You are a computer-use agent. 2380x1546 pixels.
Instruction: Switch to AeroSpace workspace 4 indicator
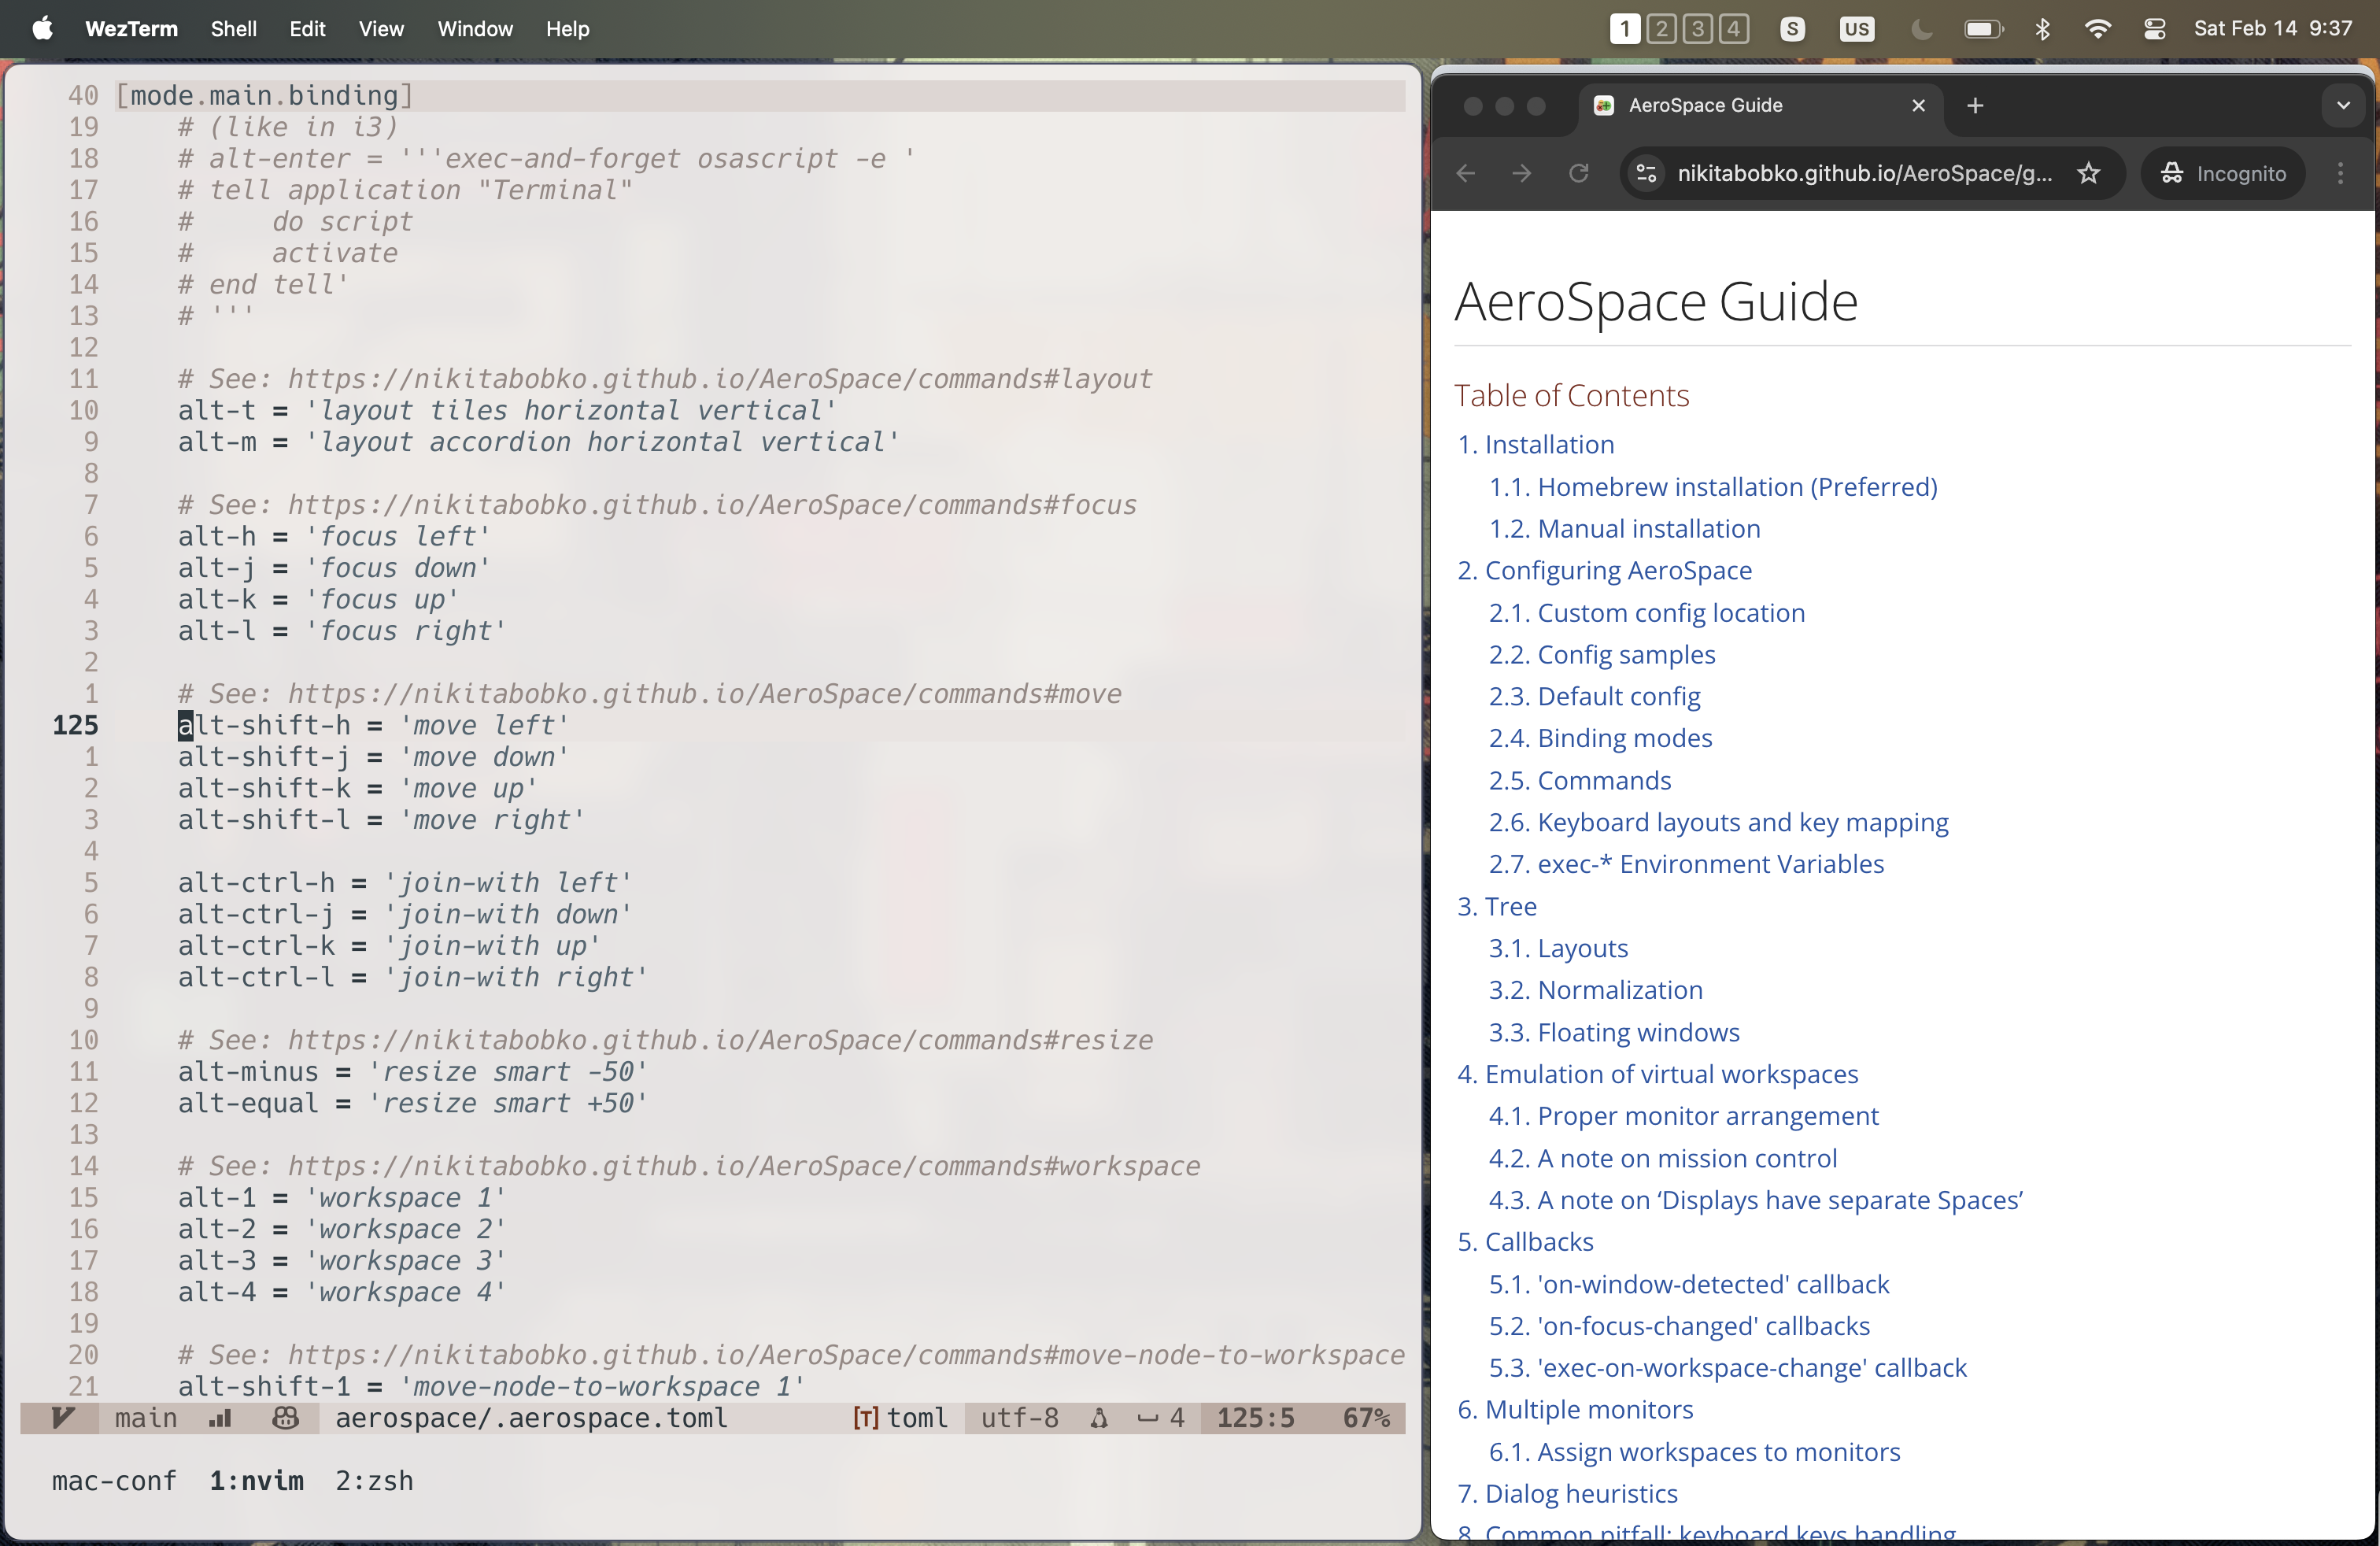1733,29
